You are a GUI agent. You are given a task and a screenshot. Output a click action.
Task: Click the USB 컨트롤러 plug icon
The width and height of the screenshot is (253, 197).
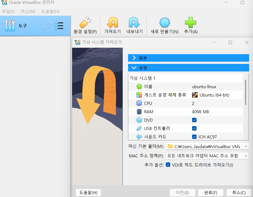pos(139,128)
